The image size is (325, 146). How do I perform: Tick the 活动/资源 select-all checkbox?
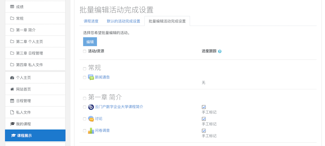[x=84, y=51]
